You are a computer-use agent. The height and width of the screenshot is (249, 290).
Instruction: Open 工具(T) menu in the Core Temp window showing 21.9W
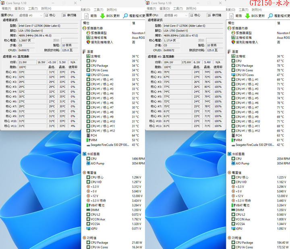(33, 8)
